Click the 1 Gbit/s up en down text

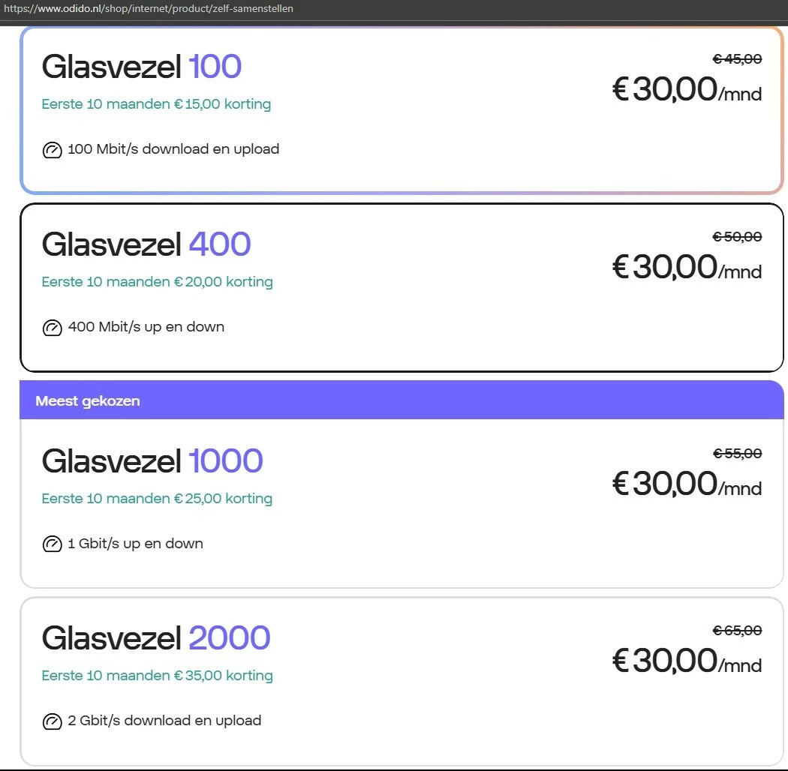coord(135,544)
